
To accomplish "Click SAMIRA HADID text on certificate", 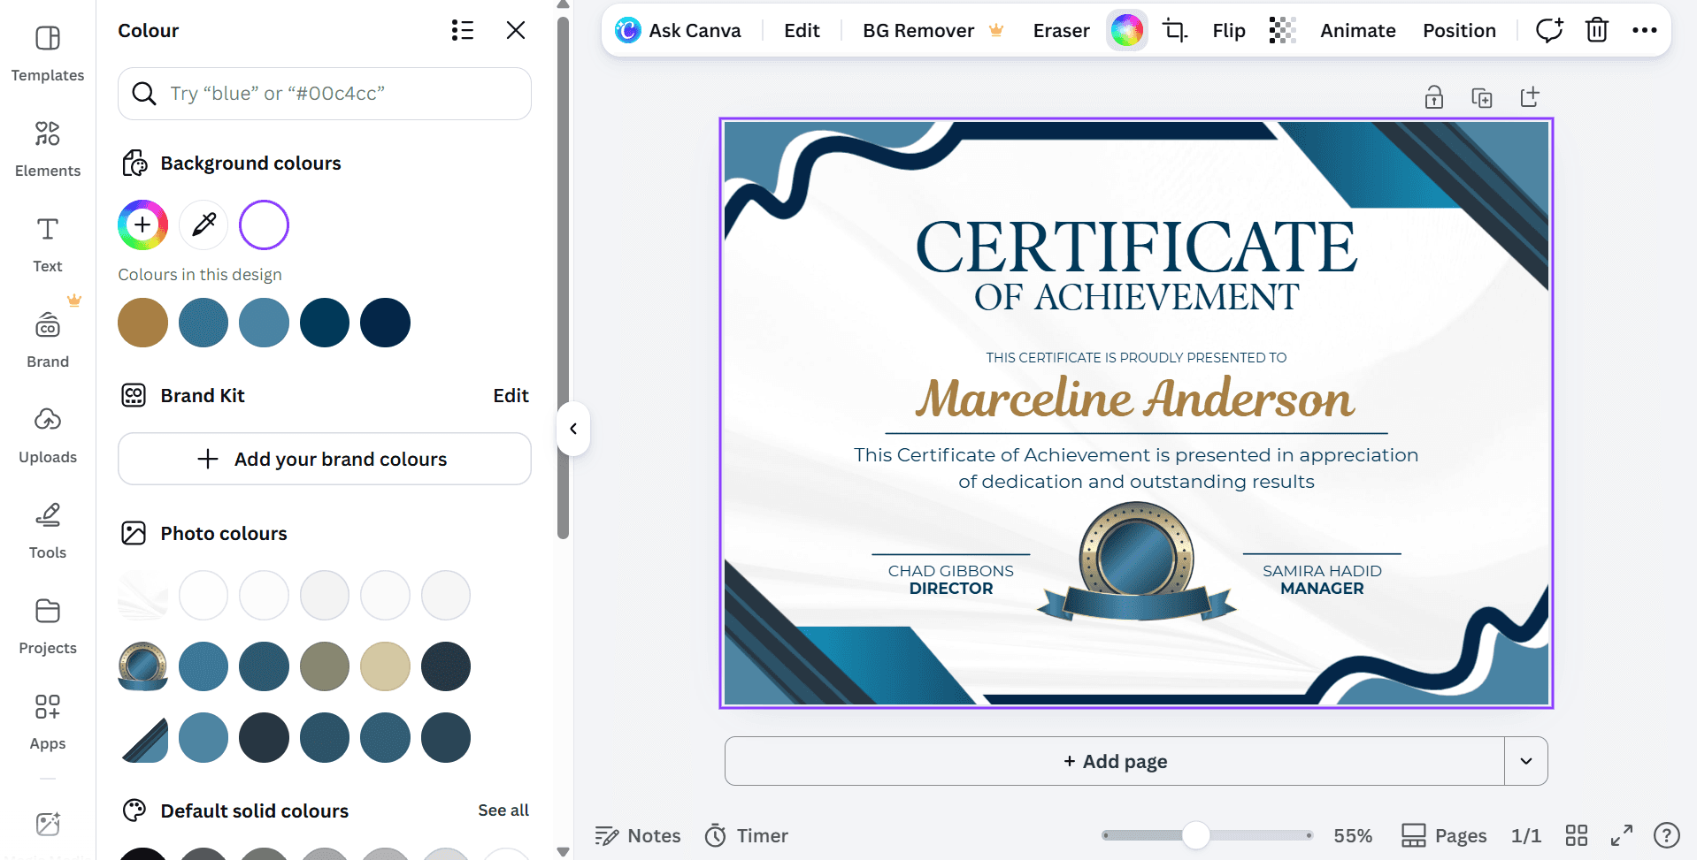I will (1322, 571).
